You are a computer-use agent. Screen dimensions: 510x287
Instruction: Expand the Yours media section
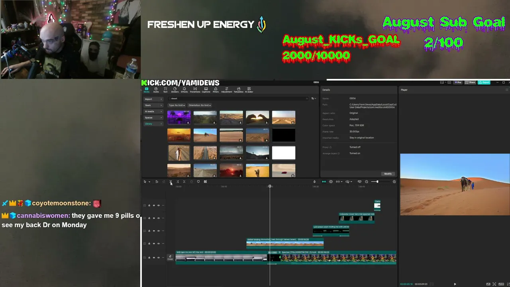(x=153, y=105)
